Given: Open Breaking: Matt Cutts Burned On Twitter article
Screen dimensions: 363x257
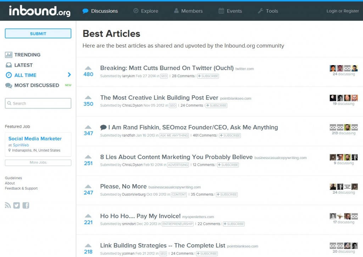Looking at the screenshot, I should [167, 68].
